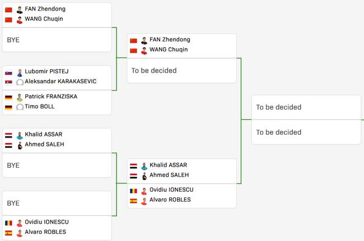Click Spain flag beside Alvaro ROBLES first round
The image size is (364, 241).
pos(8,233)
